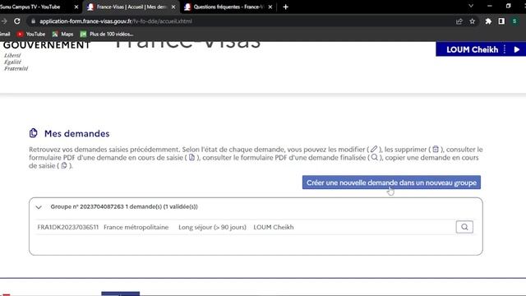
Task: Open the Gmail bookmark
Action: coord(5,34)
